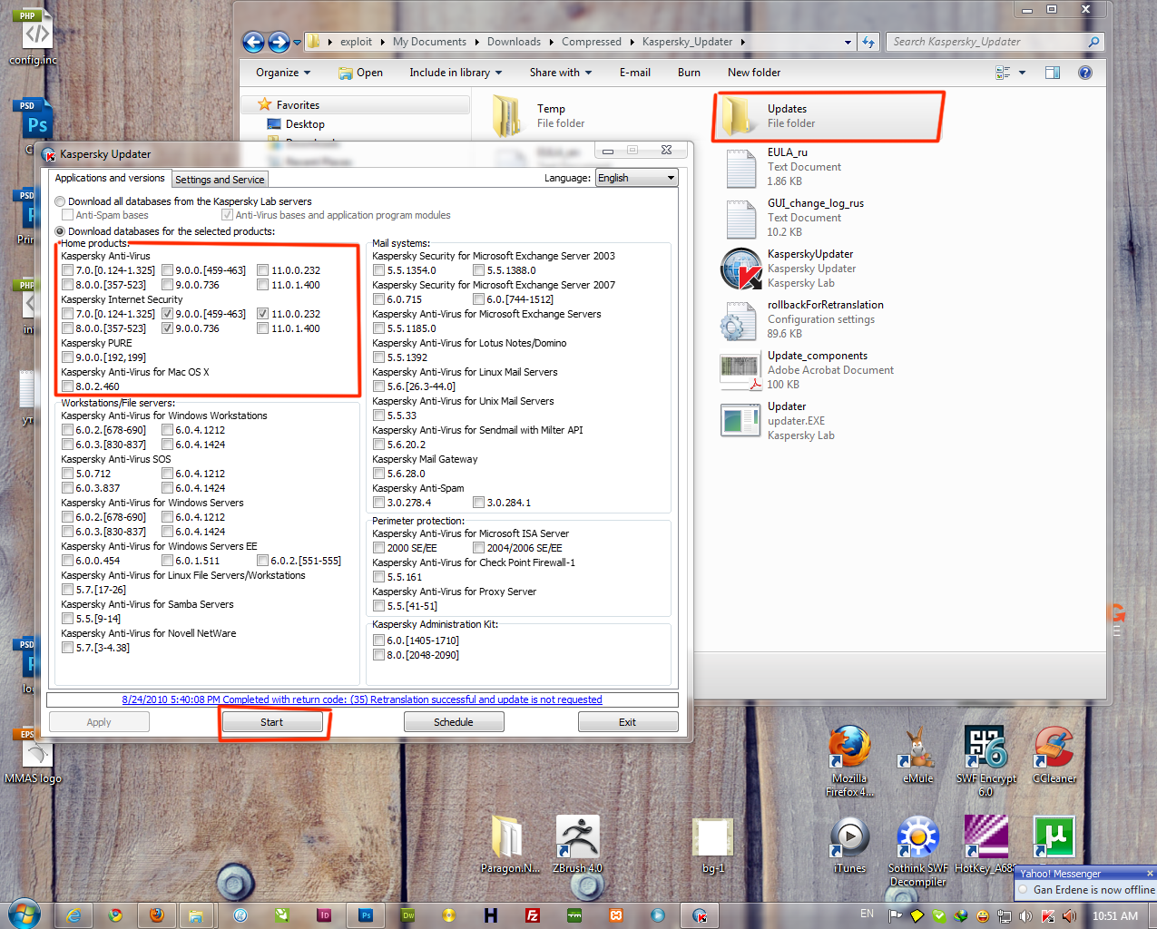Screen dimensions: 1157x929
Task: Switch to Settings and Service tab
Action: click(x=220, y=180)
